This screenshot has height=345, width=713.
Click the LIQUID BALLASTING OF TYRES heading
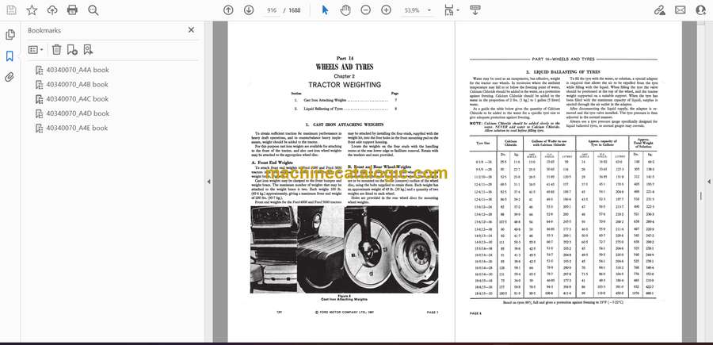click(563, 72)
